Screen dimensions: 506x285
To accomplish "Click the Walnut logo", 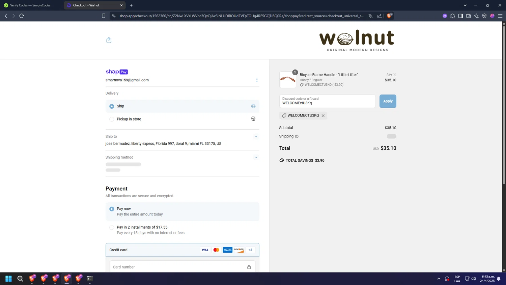I will tap(357, 41).
